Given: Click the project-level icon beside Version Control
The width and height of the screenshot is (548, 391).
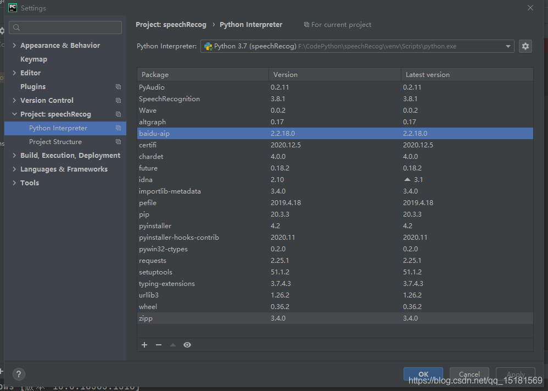Looking at the screenshot, I should tap(118, 101).
